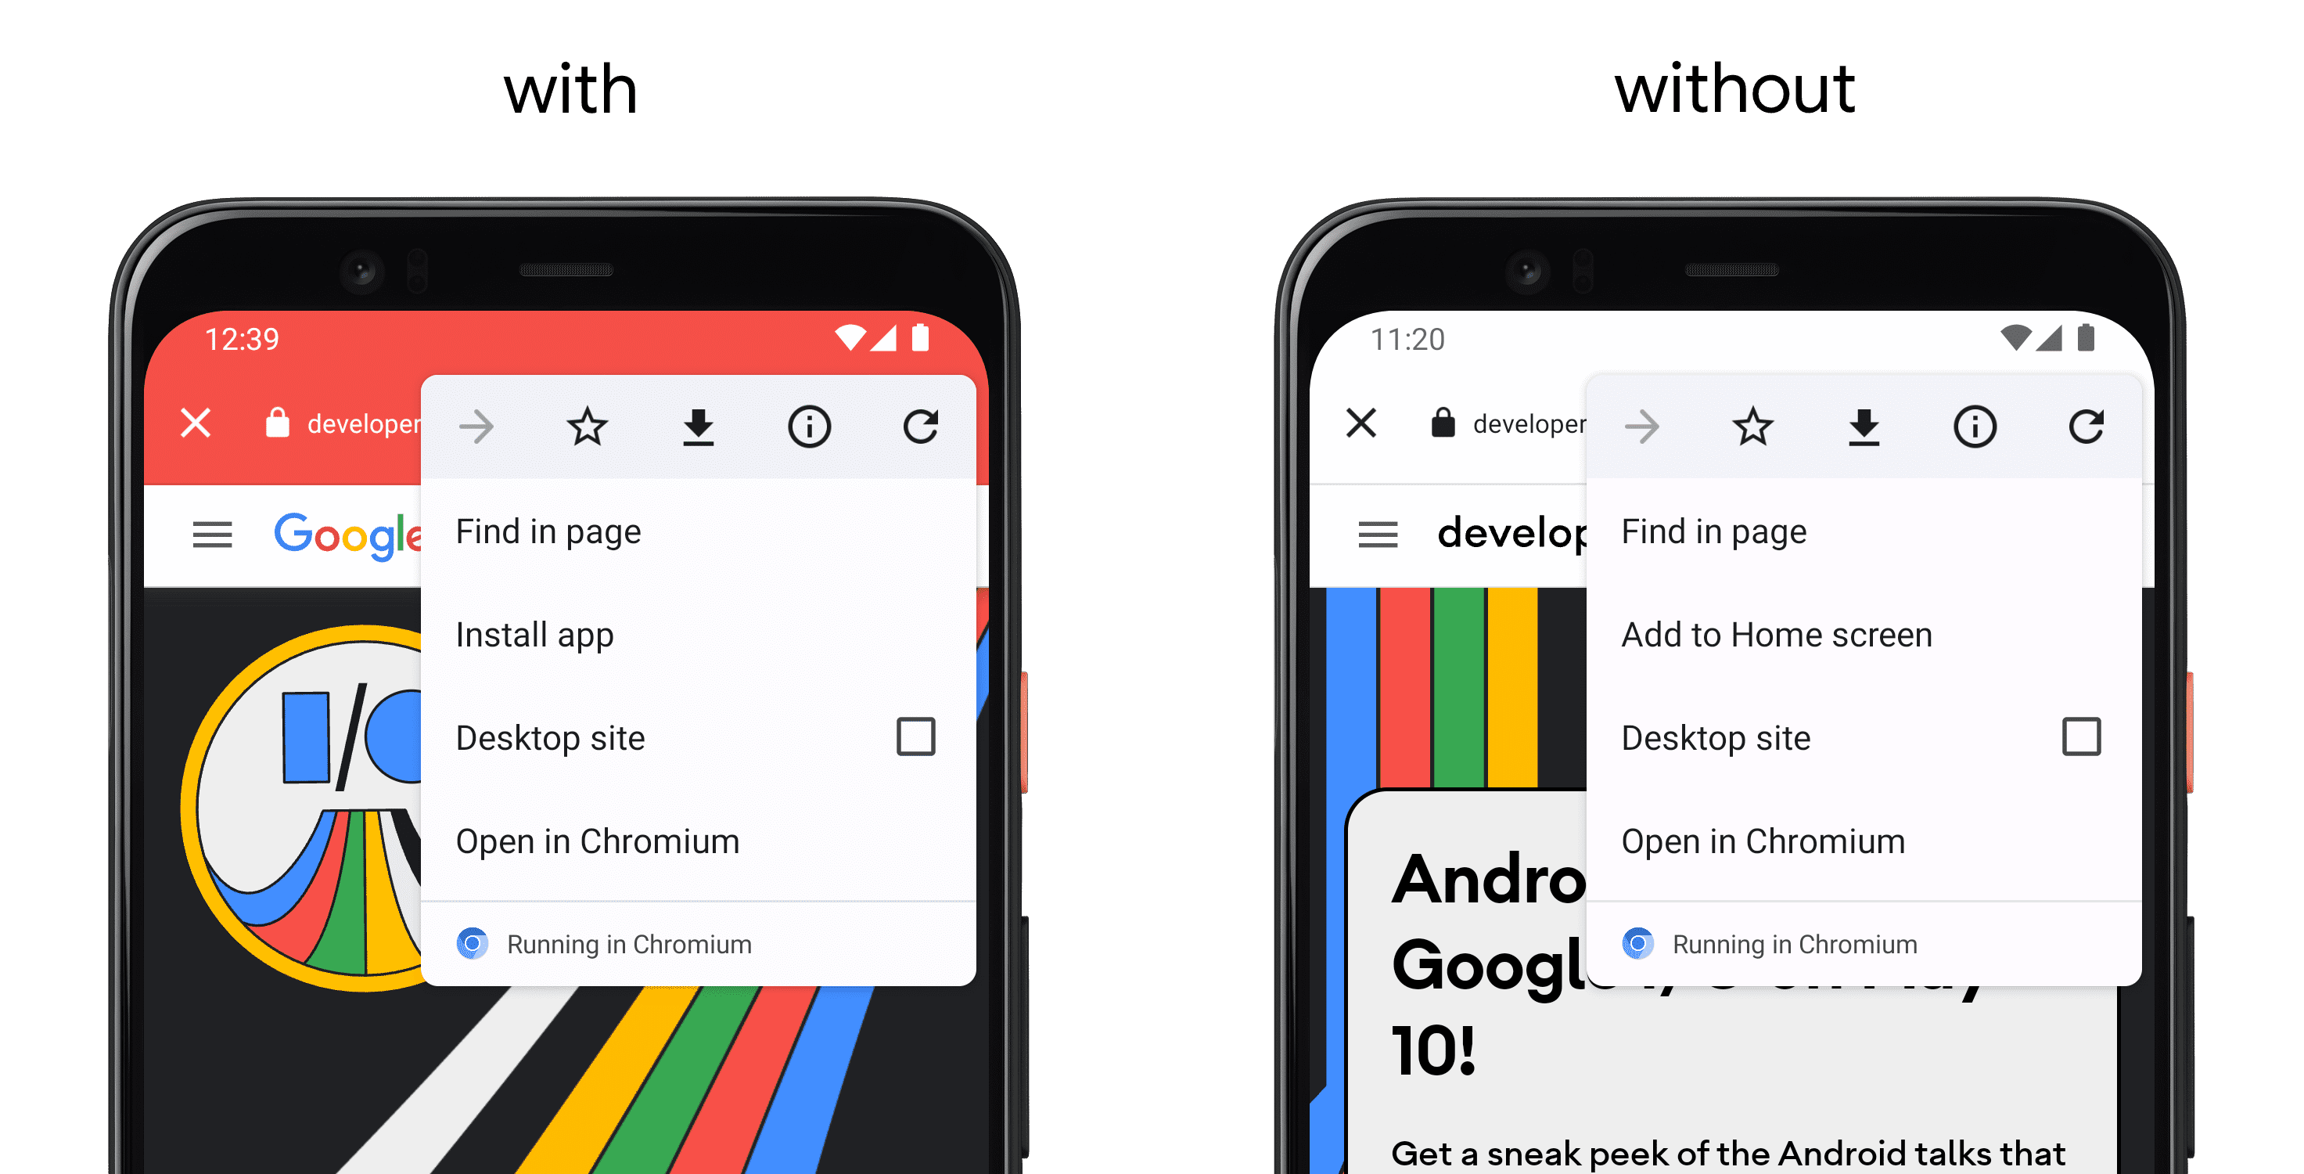Click the bookmark star icon
Image resolution: width=2304 pixels, height=1174 pixels.
[x=588, y=425]
